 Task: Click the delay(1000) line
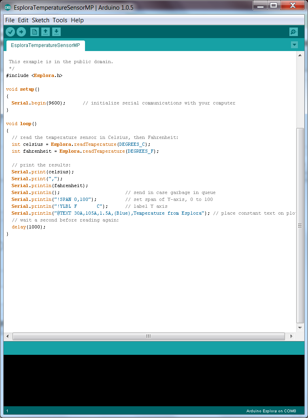(28, 227)
